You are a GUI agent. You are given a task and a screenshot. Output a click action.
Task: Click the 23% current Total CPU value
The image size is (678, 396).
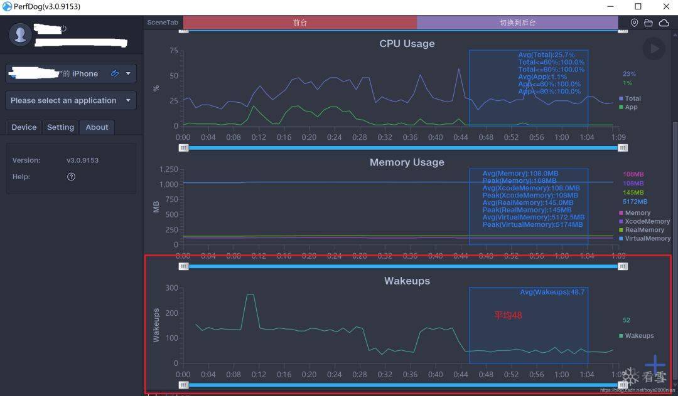point(629,74)
